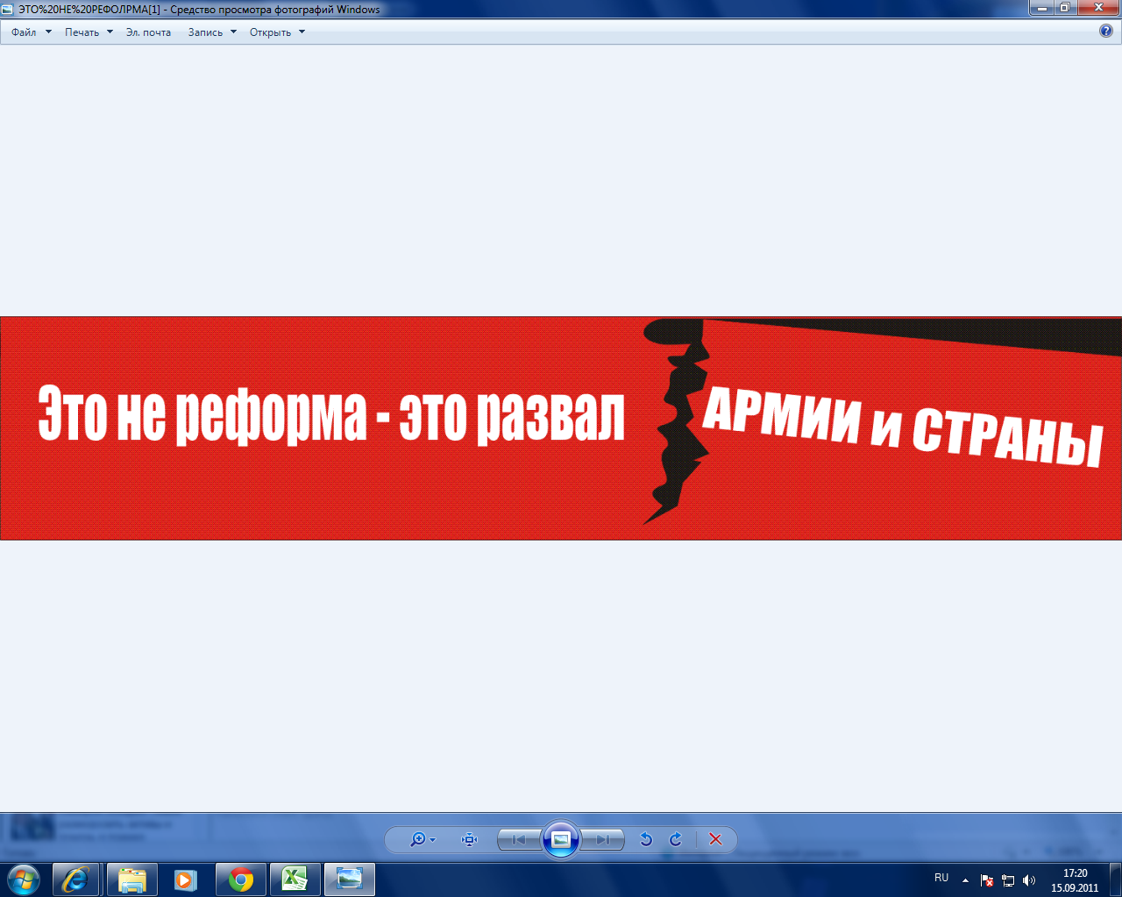This screenshot has height=897, width=1122.
Task: Fit image to actual size
Action: coord(470,839)
